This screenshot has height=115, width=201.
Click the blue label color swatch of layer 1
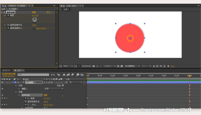coord(15,82)
